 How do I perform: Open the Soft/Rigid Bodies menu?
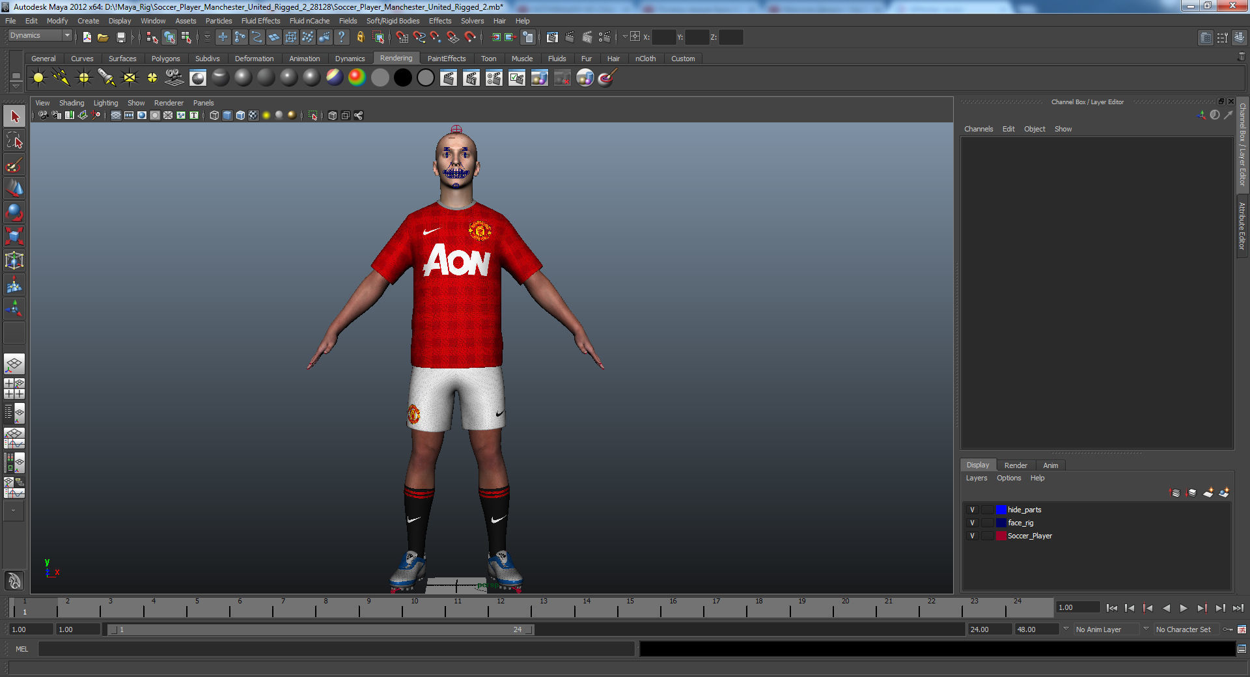click(393, 21)
